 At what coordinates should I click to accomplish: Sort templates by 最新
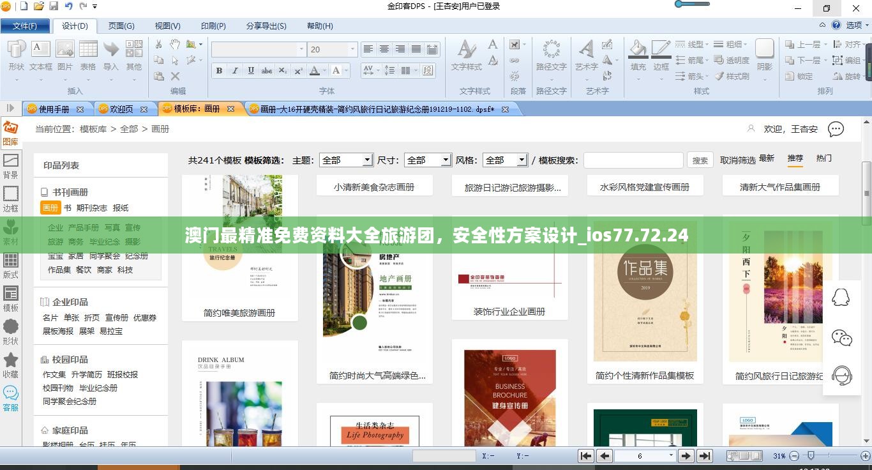coord(767,158)
